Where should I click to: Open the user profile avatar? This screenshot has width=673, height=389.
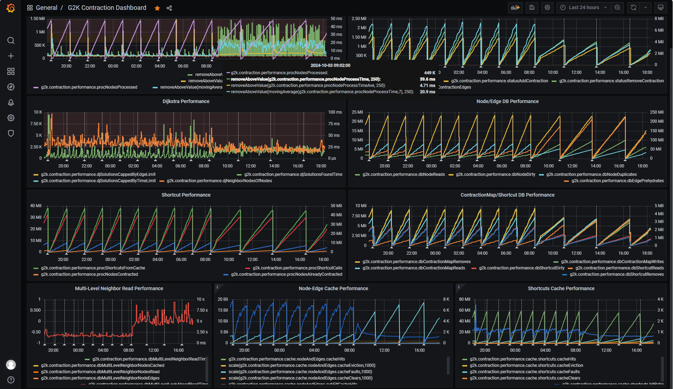coord(11,365)
